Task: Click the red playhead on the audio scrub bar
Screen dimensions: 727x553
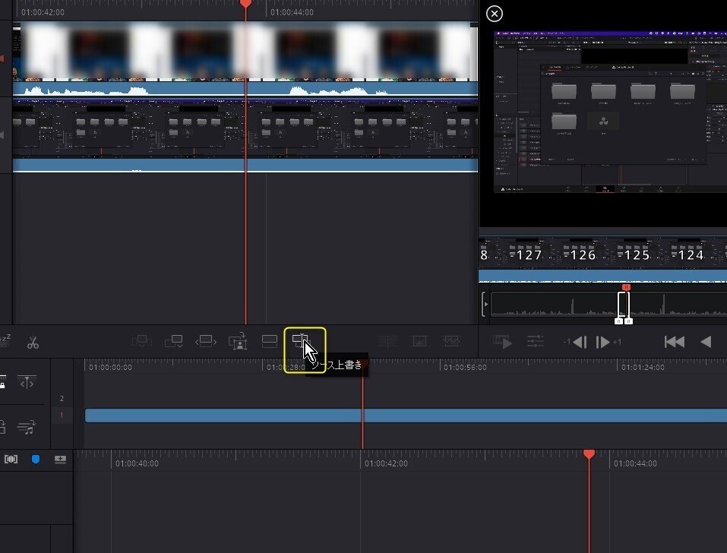Action: click(x=626, y=287)
